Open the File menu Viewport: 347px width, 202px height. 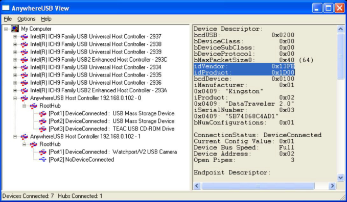pos(8,19)
